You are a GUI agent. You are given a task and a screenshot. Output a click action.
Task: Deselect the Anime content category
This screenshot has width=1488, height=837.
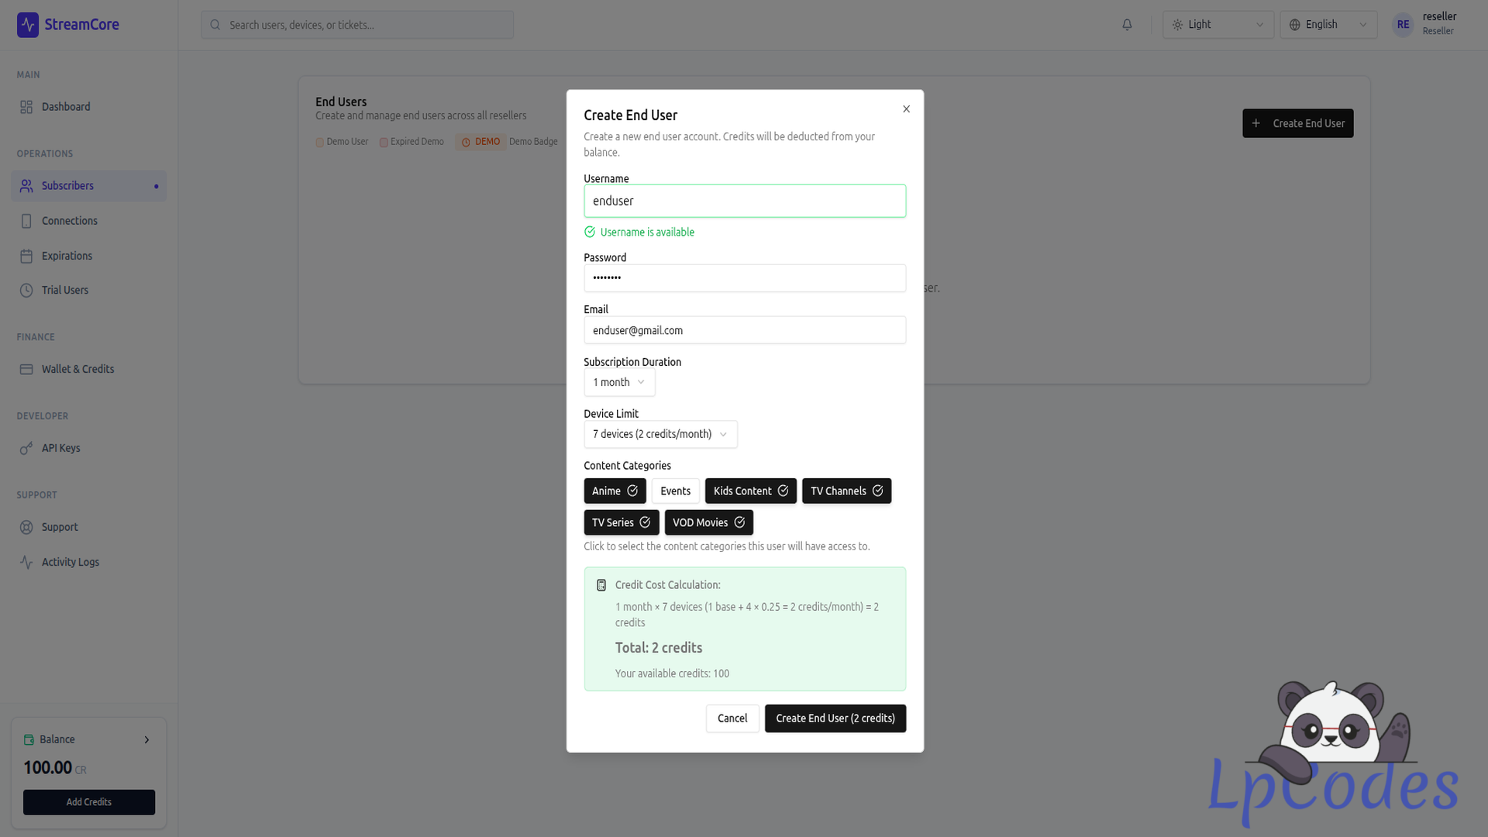coord(615,491)
